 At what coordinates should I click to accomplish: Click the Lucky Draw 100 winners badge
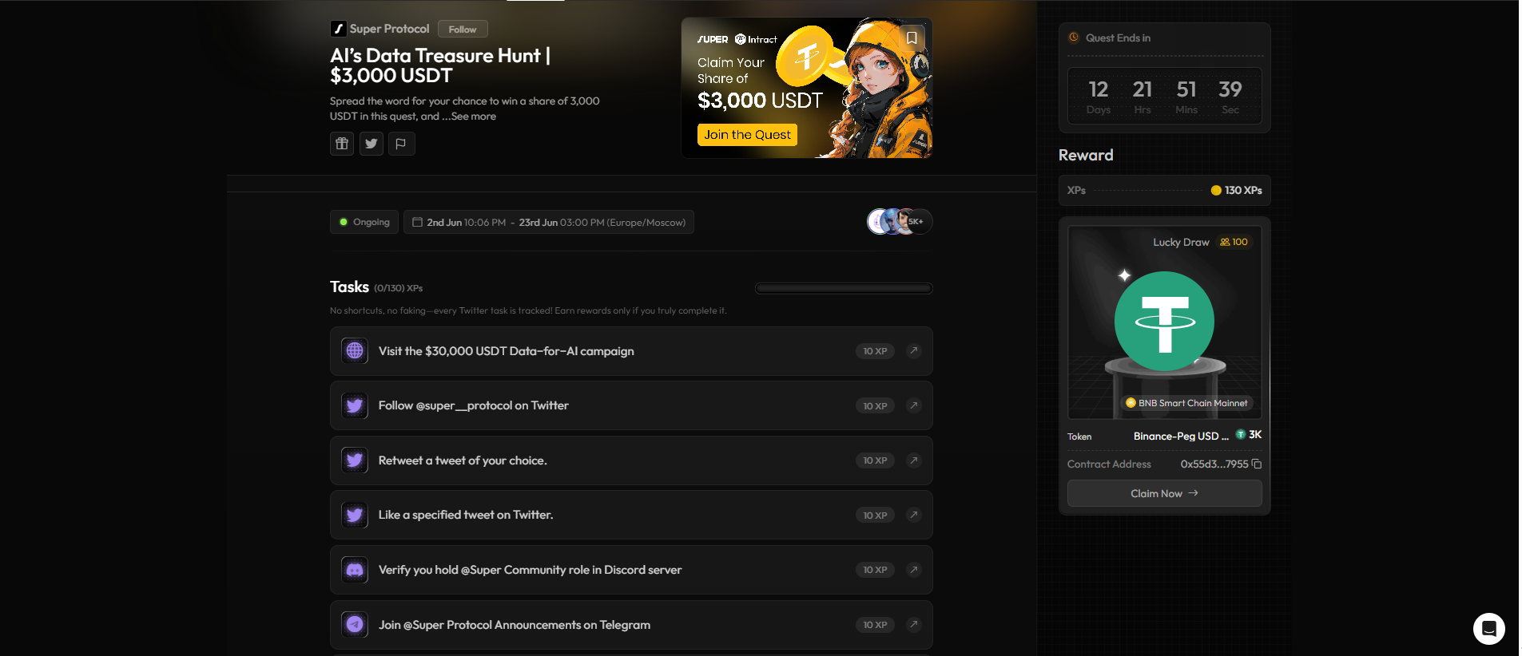(x=1234, y=242)
